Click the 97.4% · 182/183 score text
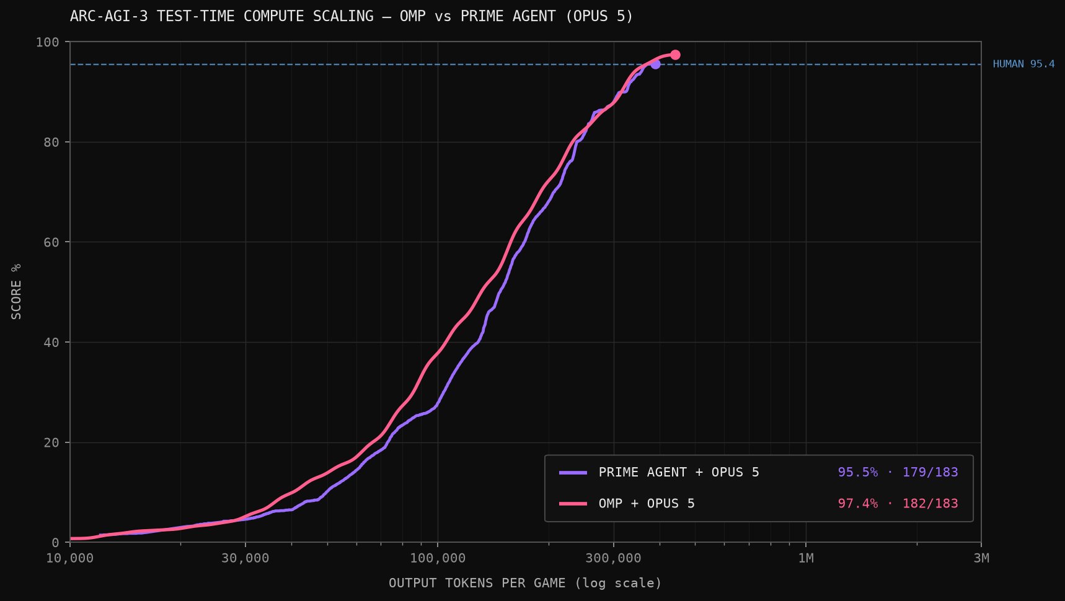 [x=898, y=503]
